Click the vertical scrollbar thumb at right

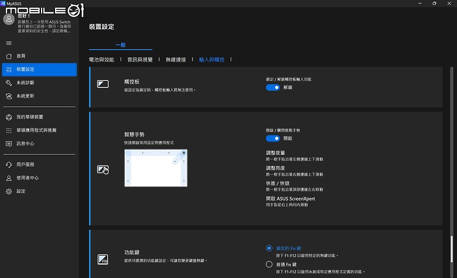[x=452, y=249]
